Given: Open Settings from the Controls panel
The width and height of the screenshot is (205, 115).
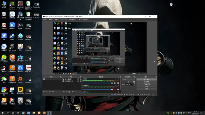Looking at the screenshot, I should (x=147, y=86).
